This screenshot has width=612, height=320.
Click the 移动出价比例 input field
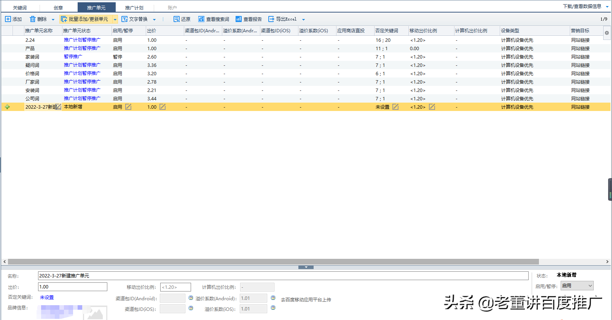pyautogui.click(x=175, y=287)
